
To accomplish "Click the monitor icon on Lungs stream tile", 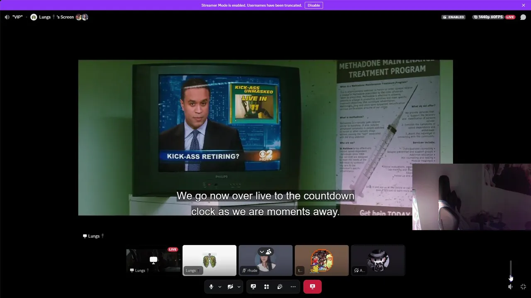I will (x=153, y=260).
